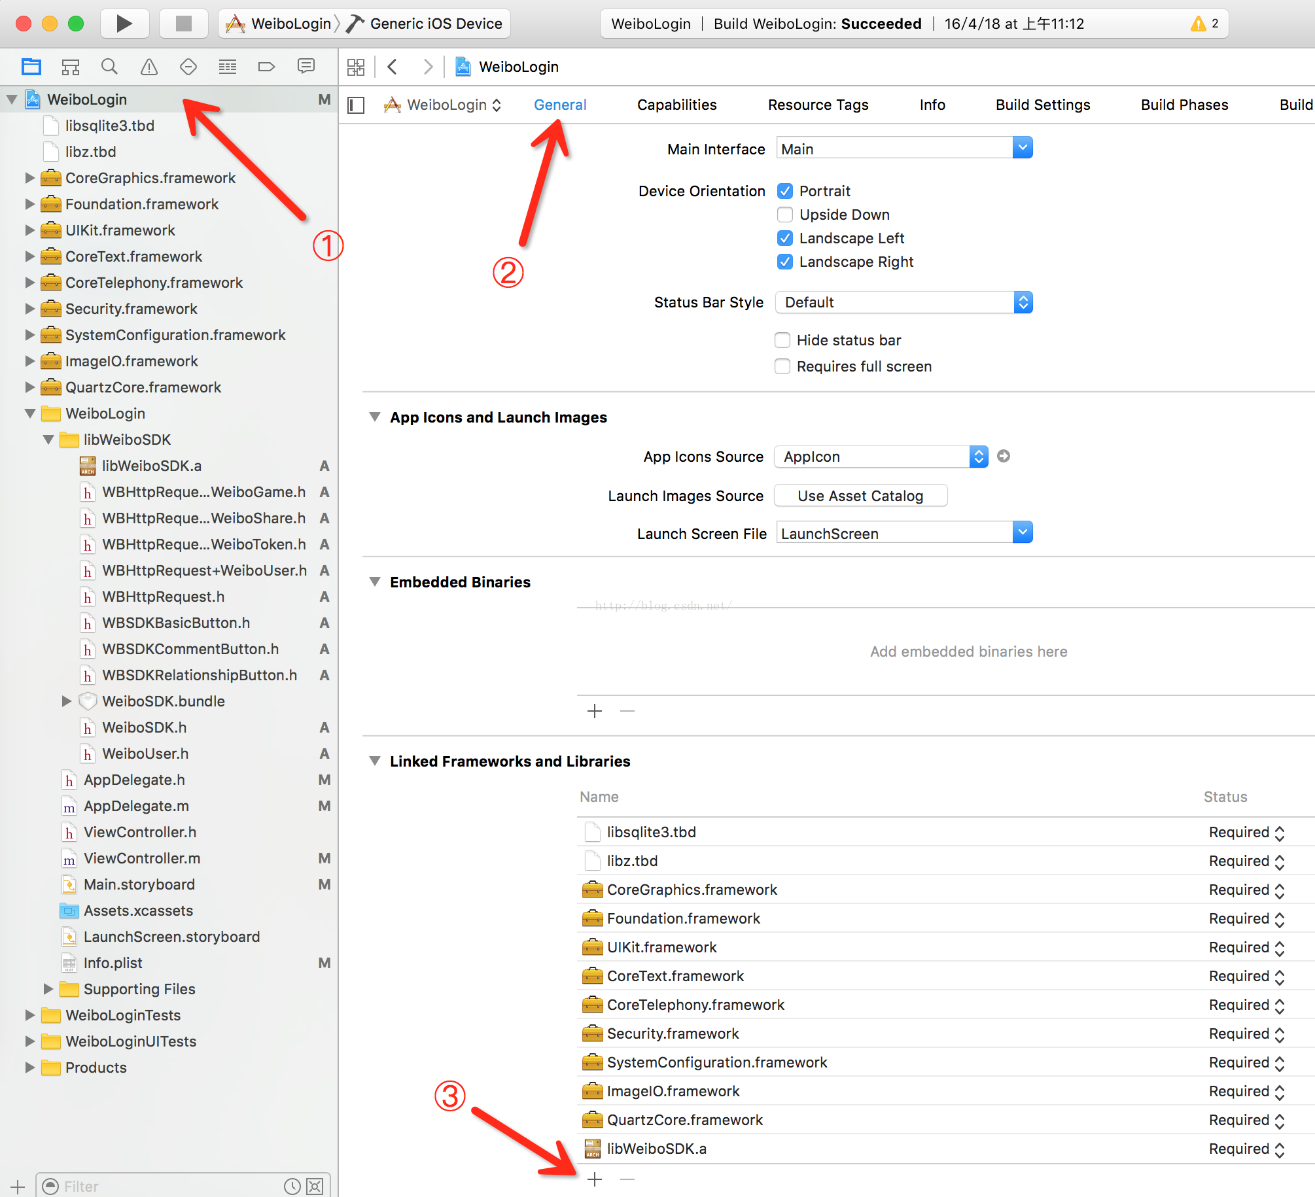The image size is (1315, 1197).
Task: Run the project with the Play button
Action: coord(124,24)
